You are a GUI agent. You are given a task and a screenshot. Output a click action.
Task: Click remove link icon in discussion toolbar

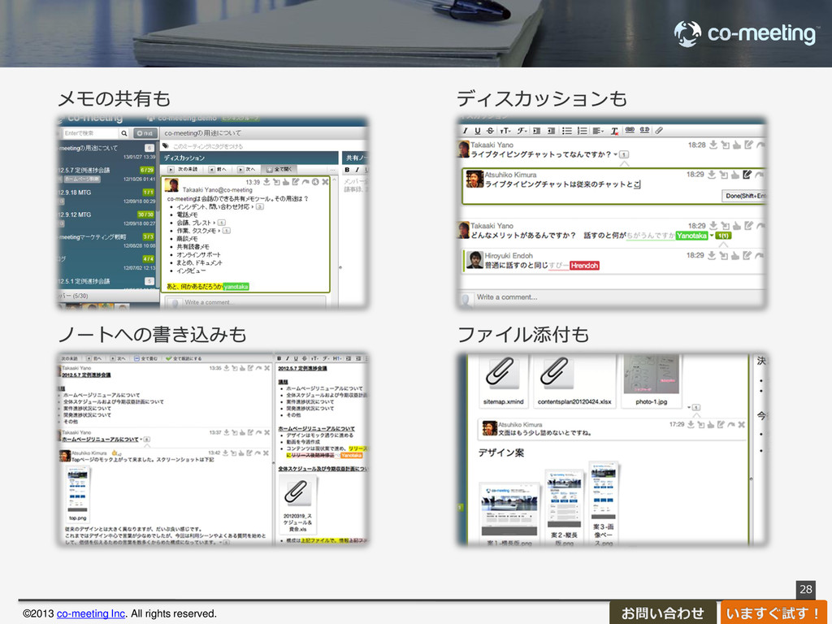644,130
